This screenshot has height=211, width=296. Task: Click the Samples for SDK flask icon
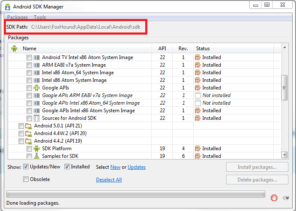37,156
